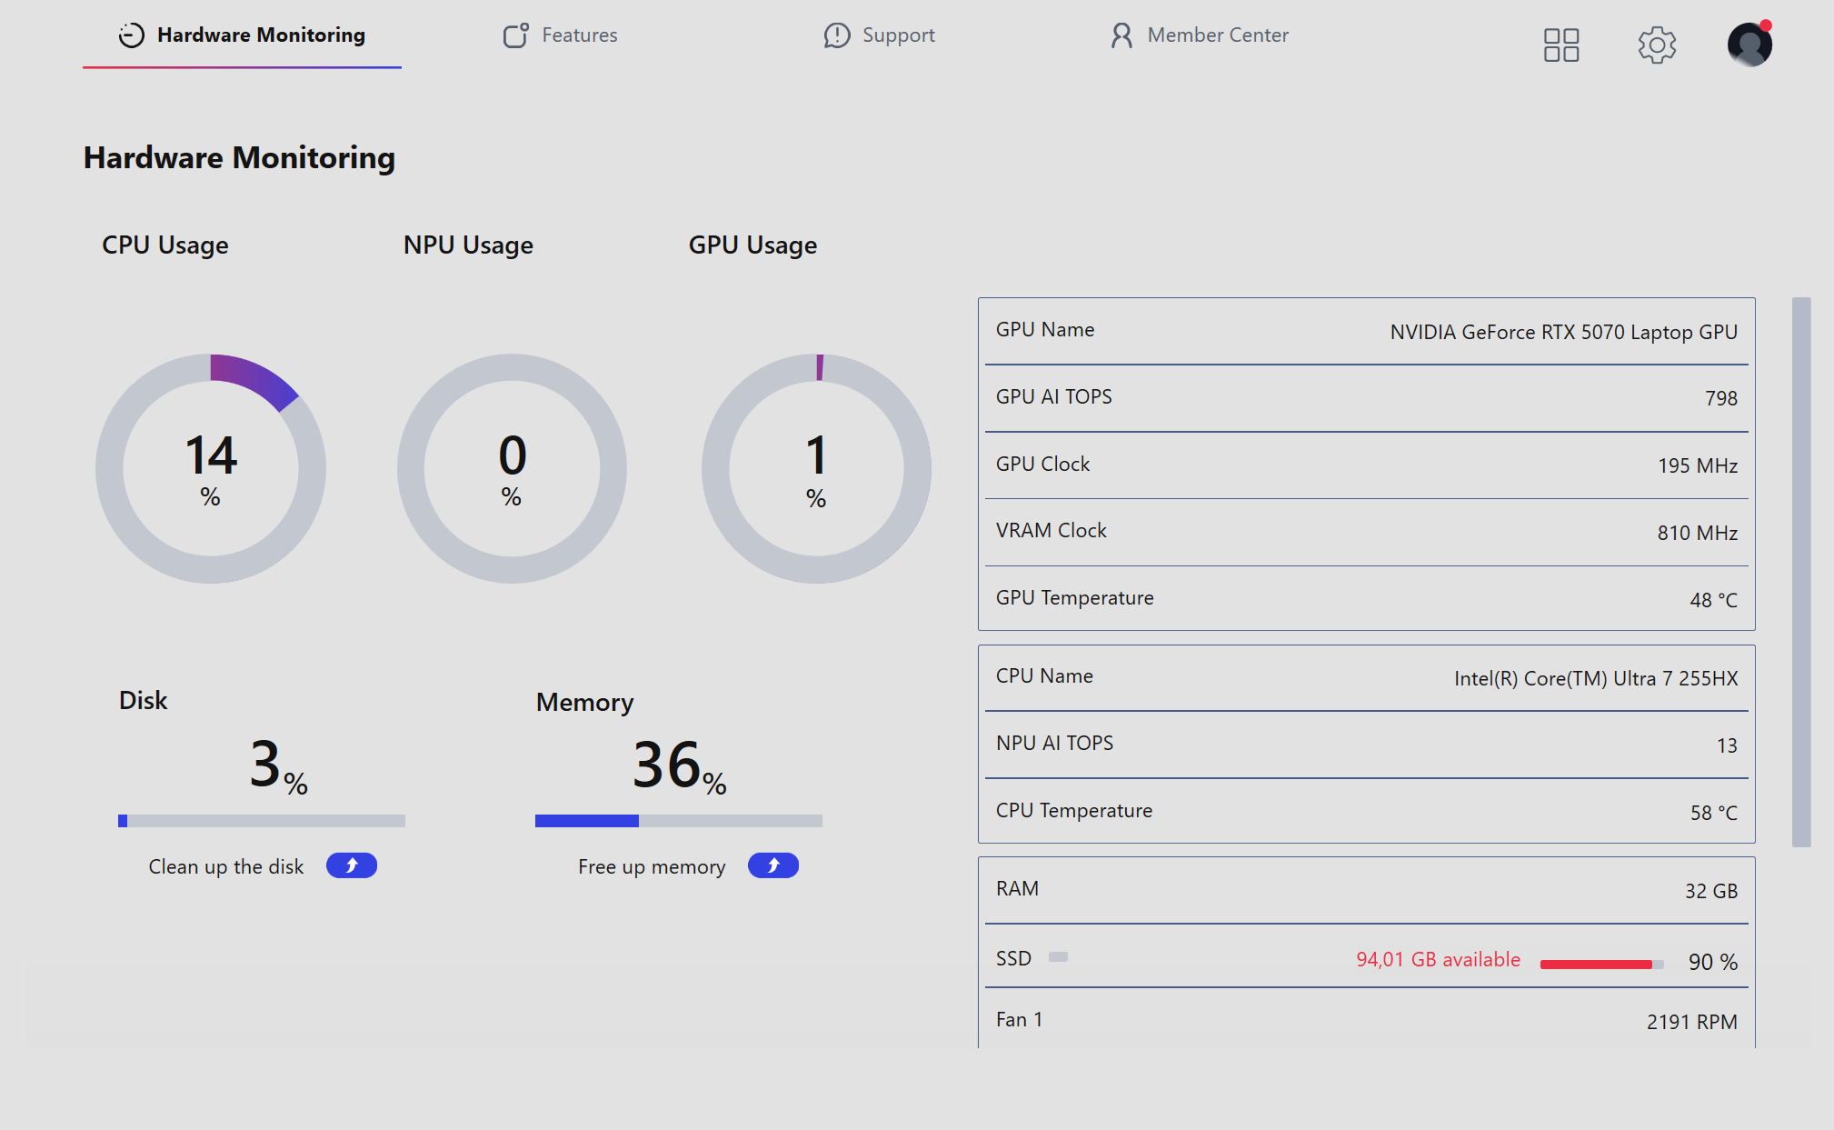Open the Member Center tab
The image size is (1834, 1130).
pyautogui.click(x=1199, y=35)
